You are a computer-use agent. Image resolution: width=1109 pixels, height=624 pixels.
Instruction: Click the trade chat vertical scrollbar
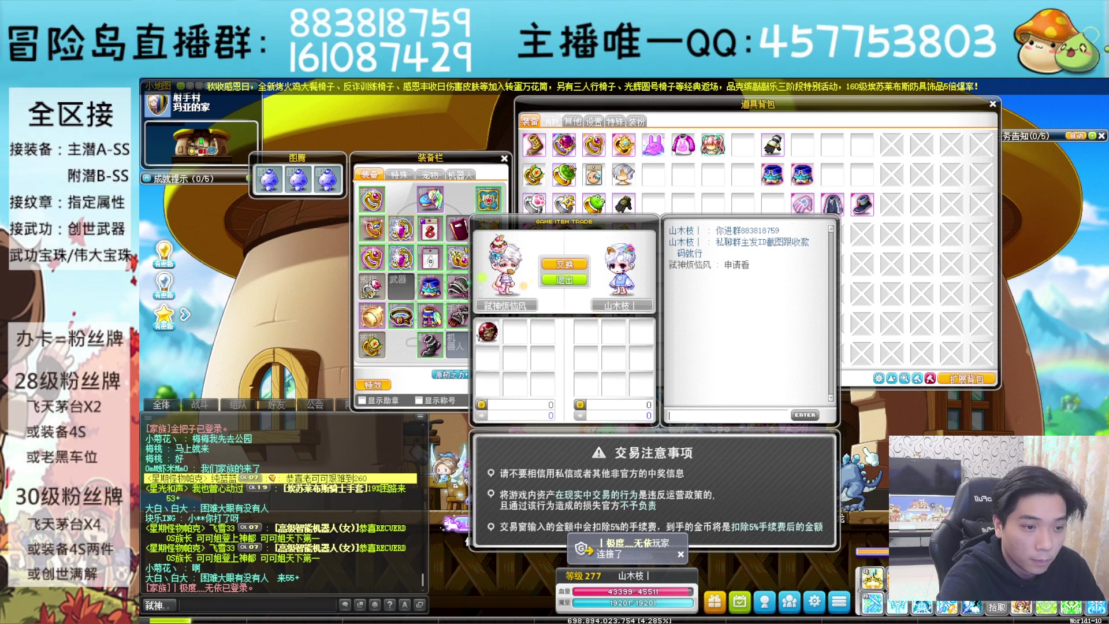pos(831,313)
